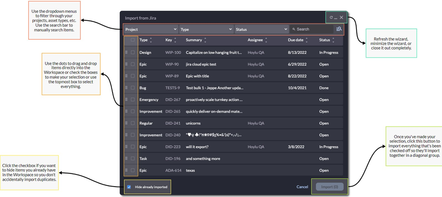Click the Status column header

coord(324,40)
